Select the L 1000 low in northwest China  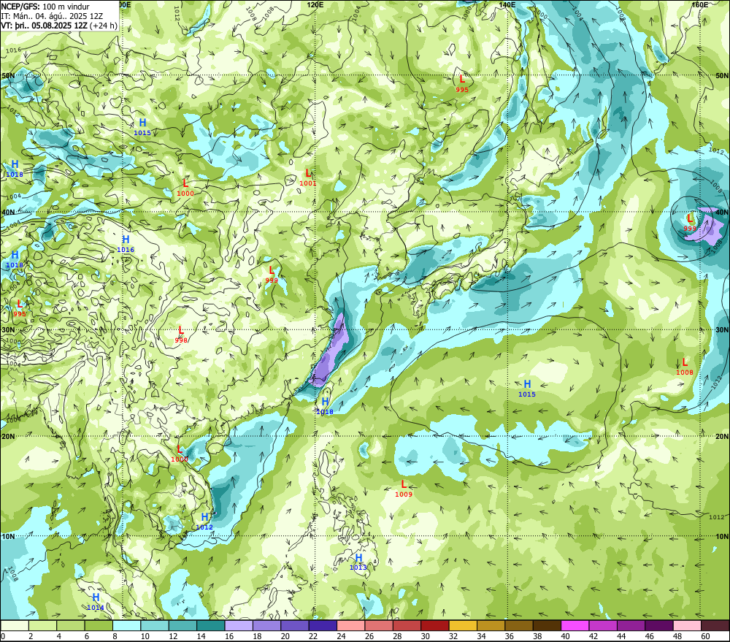[185, 187]
